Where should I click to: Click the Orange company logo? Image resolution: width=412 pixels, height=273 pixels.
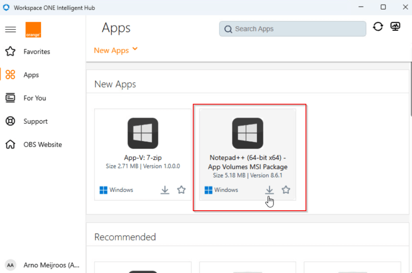(33, 30)
